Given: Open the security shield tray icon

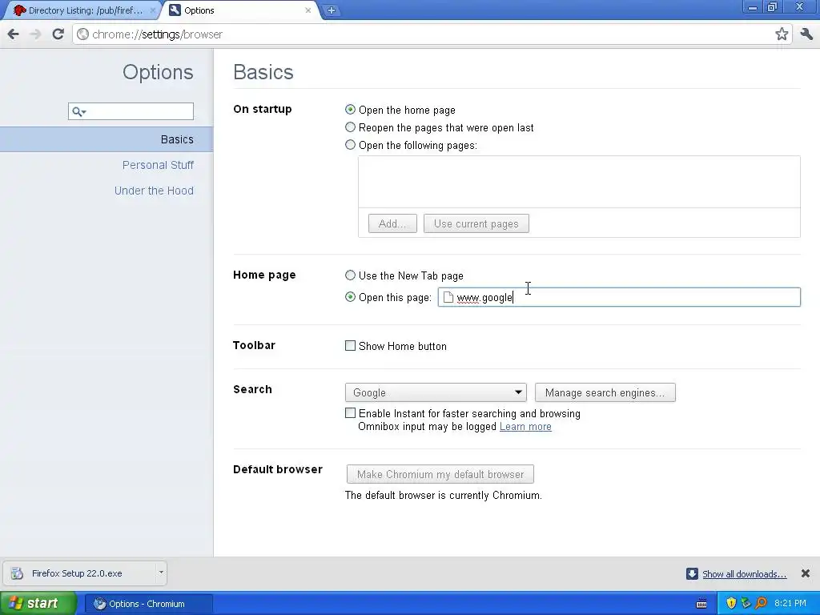Looking at the screenshot, I should click(x=731, y=604).
